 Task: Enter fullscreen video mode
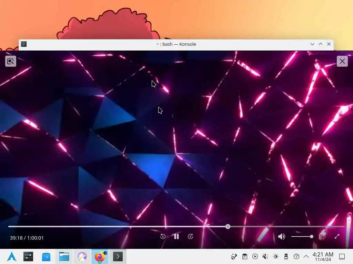337,236
